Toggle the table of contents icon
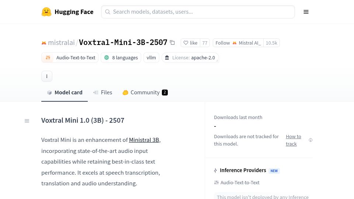 [x=27, y=121]
